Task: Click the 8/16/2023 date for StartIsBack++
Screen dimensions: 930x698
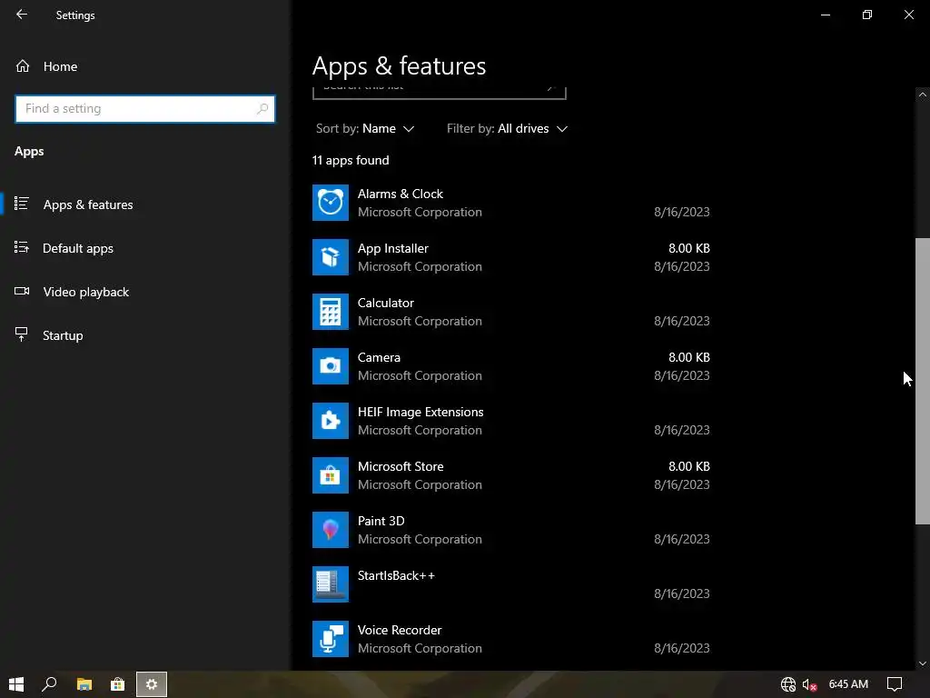Action: 682,593
